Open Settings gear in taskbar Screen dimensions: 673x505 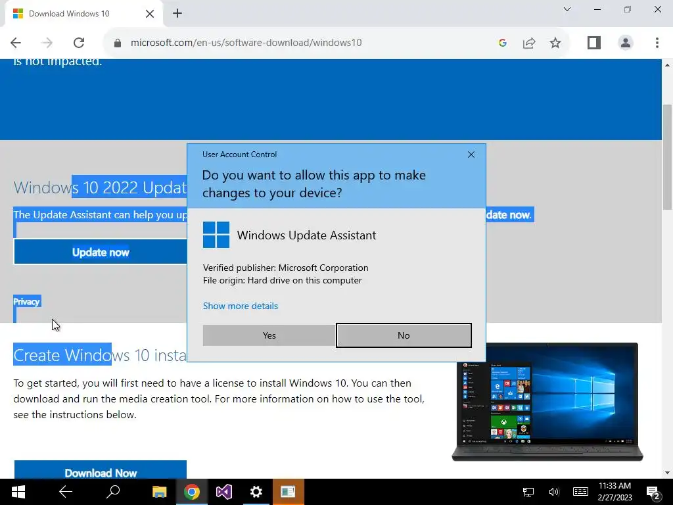point(256,492)
